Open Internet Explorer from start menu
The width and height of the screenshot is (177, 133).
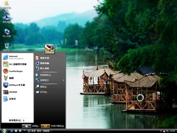(x=18, y=57)
